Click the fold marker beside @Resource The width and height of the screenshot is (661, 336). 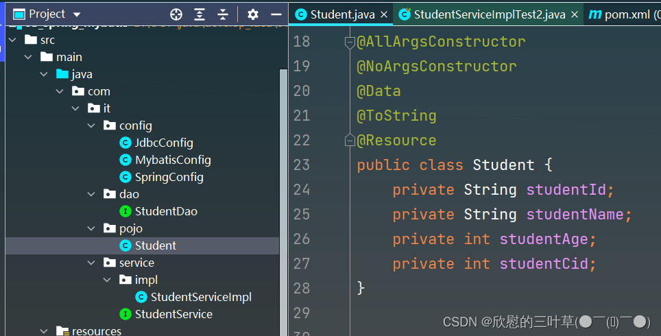click(x=349, y=141)
